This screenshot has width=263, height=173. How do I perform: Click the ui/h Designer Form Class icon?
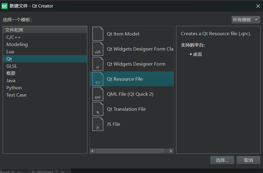click(x=98, y=49)
